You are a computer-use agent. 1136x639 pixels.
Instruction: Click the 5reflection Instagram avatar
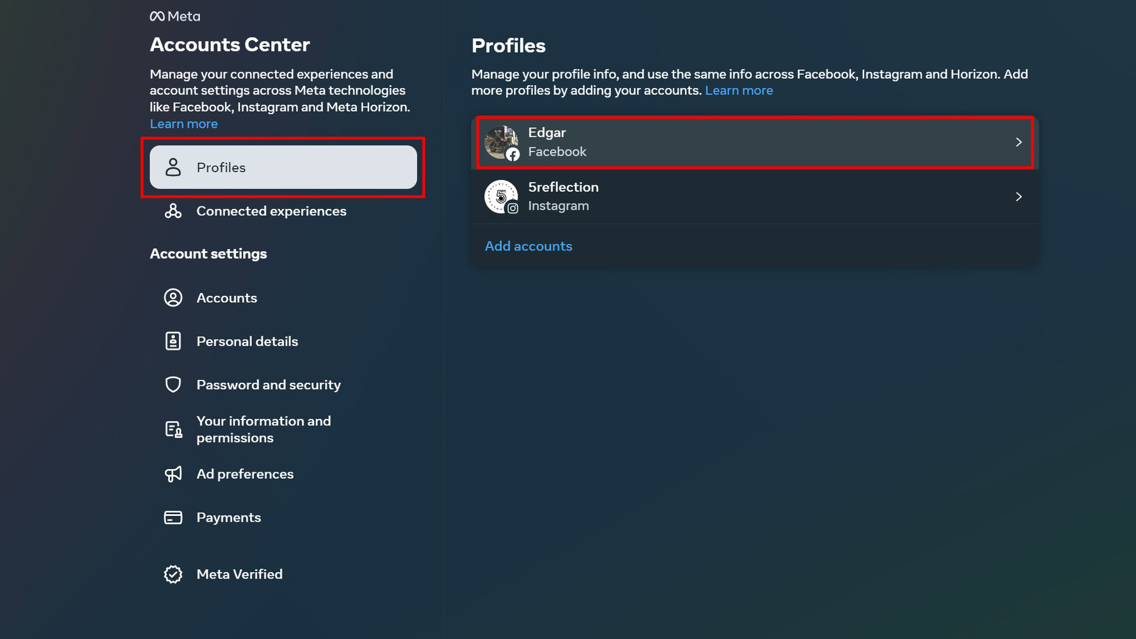pyautogui.click(x=501, y=196)
